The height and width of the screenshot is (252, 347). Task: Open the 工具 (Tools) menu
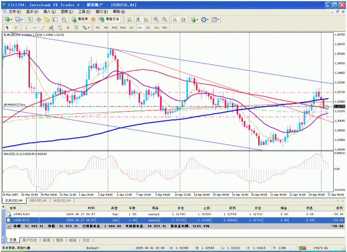pyautogui.click(x=84, y=12)
